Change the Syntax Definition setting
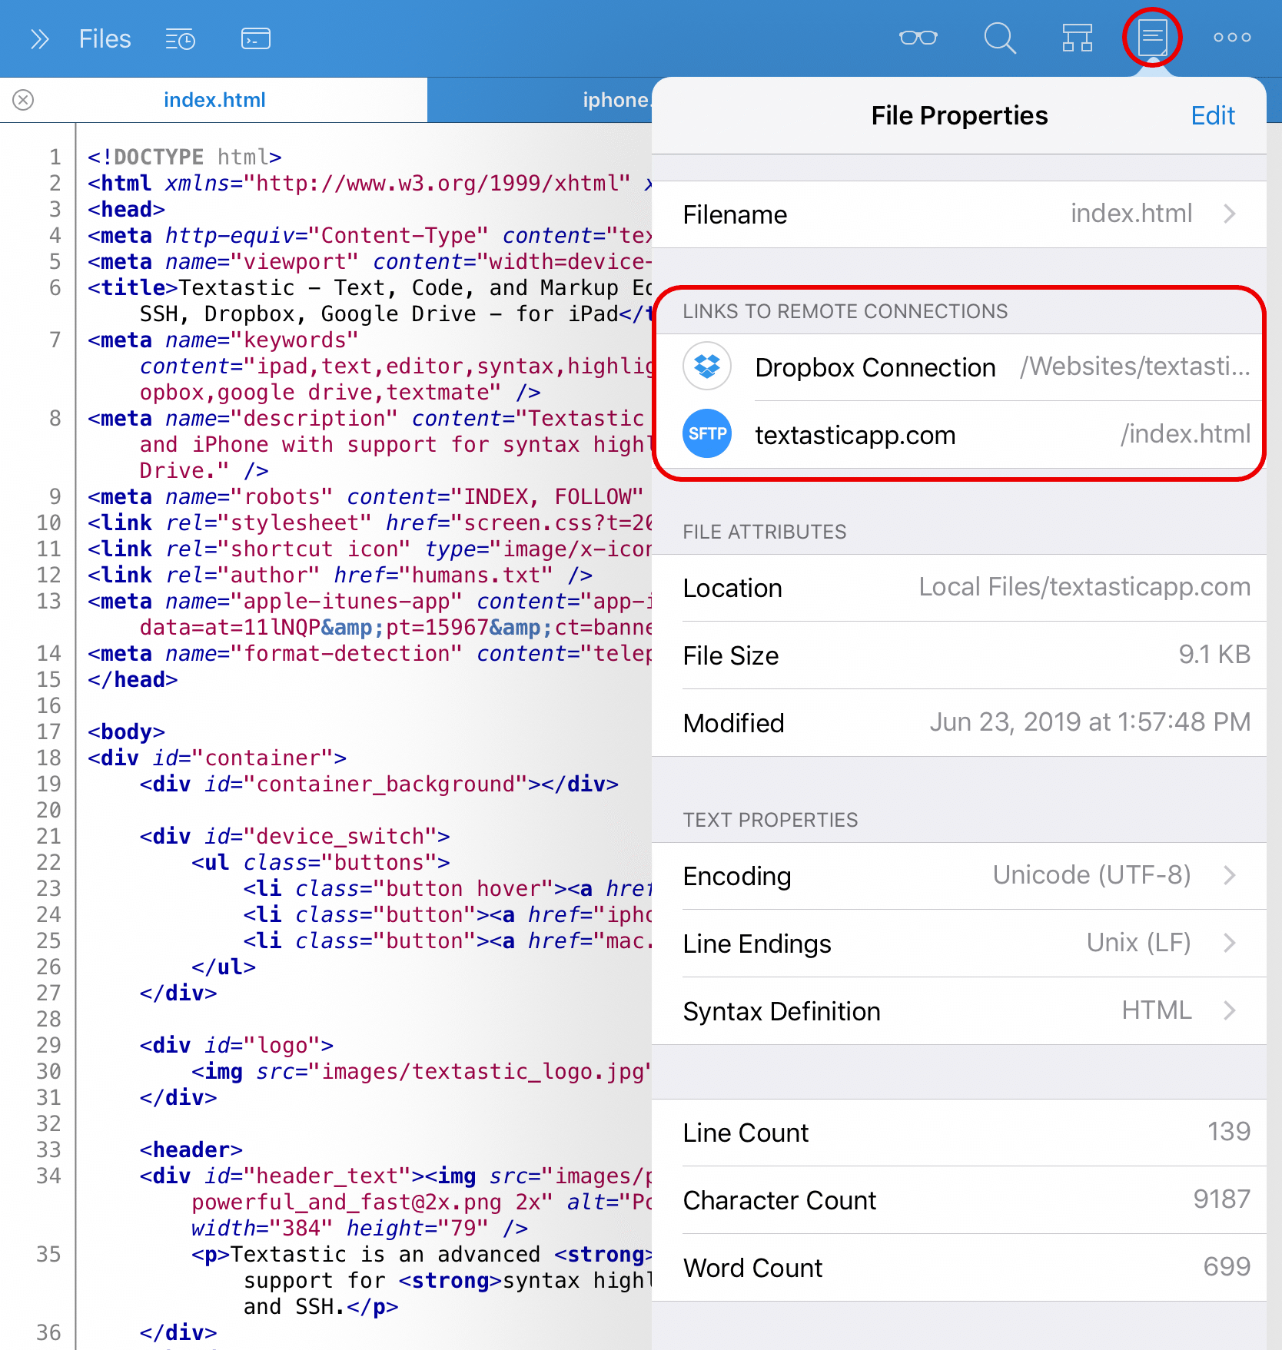This screenshot has width=1282, height=1350. (x=958, y=1011)
